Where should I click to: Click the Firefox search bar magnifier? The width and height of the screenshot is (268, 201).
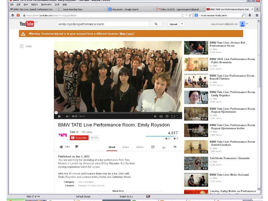(243, 15)
